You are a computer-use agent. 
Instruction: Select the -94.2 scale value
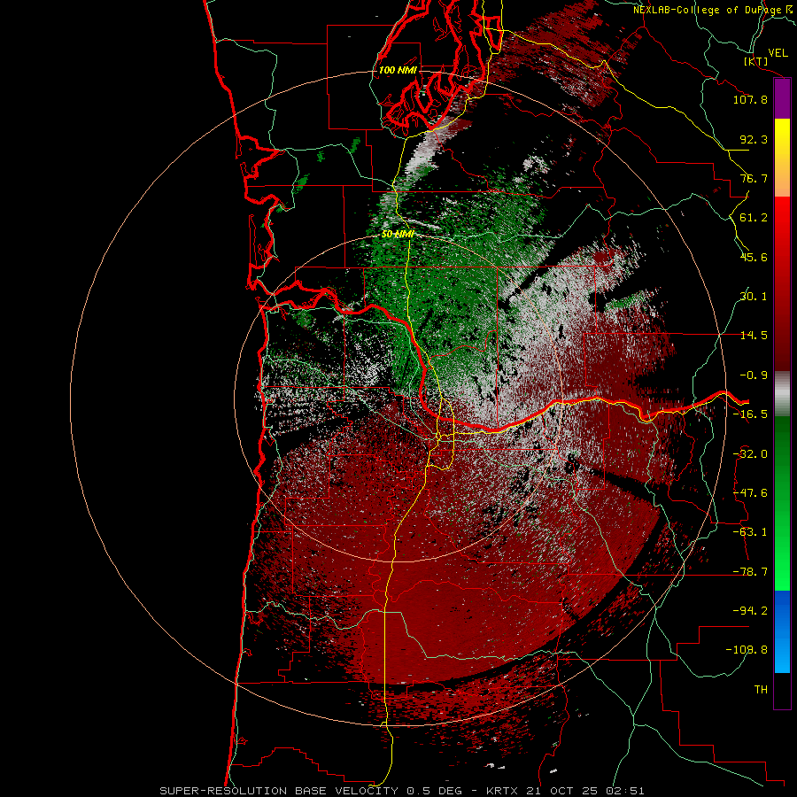(750, 611)
